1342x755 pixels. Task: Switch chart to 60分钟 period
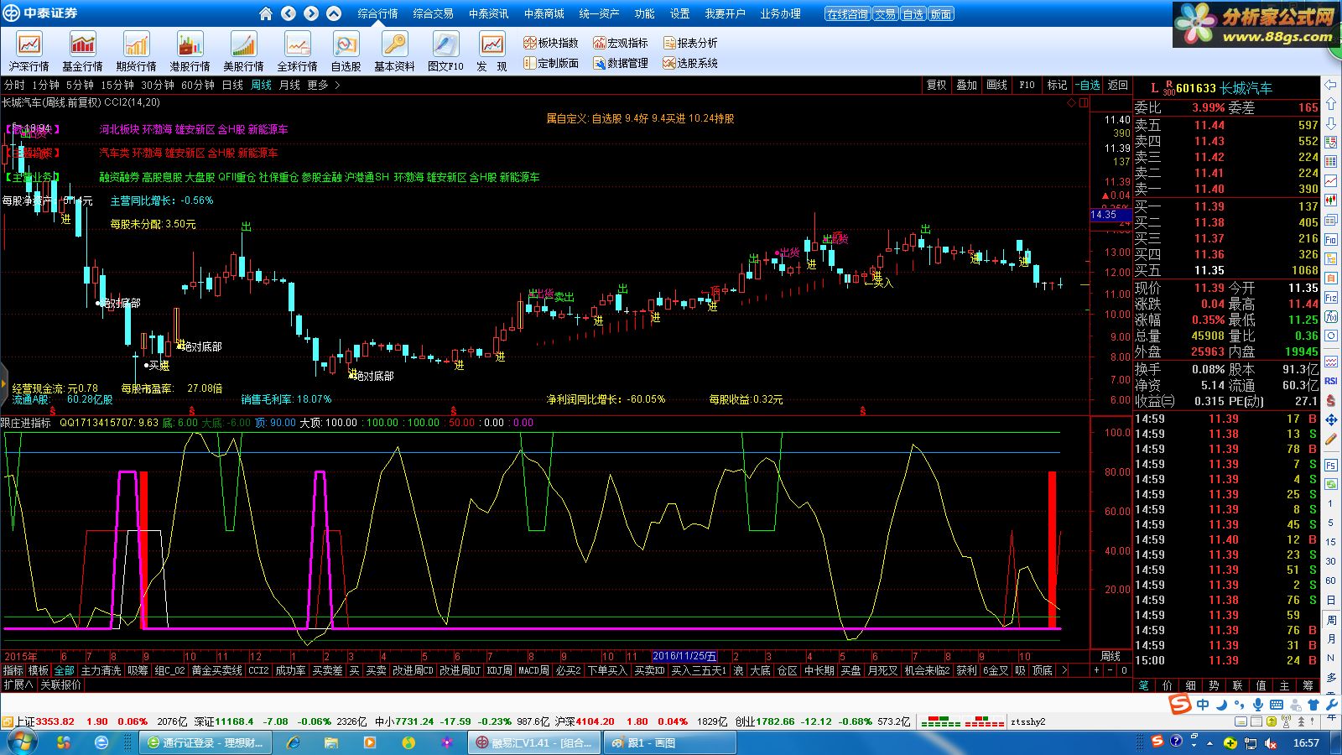click(198, 85)
